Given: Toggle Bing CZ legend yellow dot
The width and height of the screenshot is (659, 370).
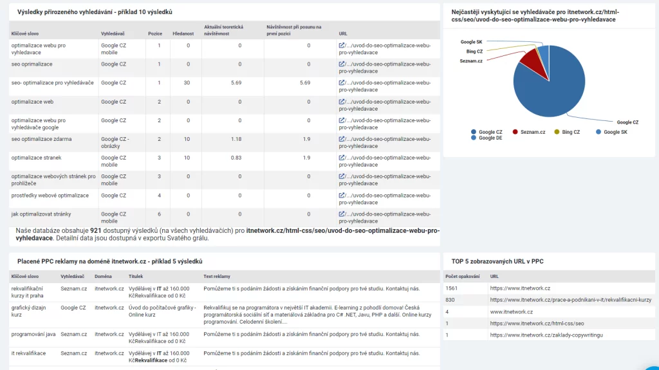Looking at the screenshot, I should click(x=557, y=132).
